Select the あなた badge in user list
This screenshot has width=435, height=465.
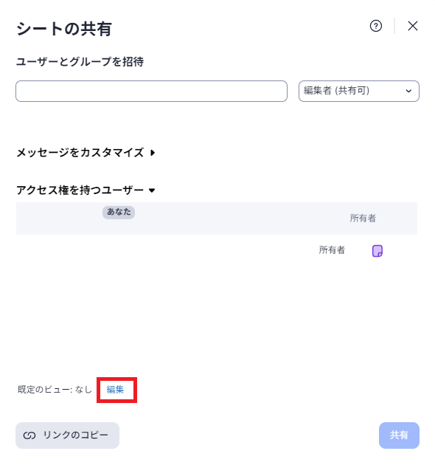coord(119,213)
